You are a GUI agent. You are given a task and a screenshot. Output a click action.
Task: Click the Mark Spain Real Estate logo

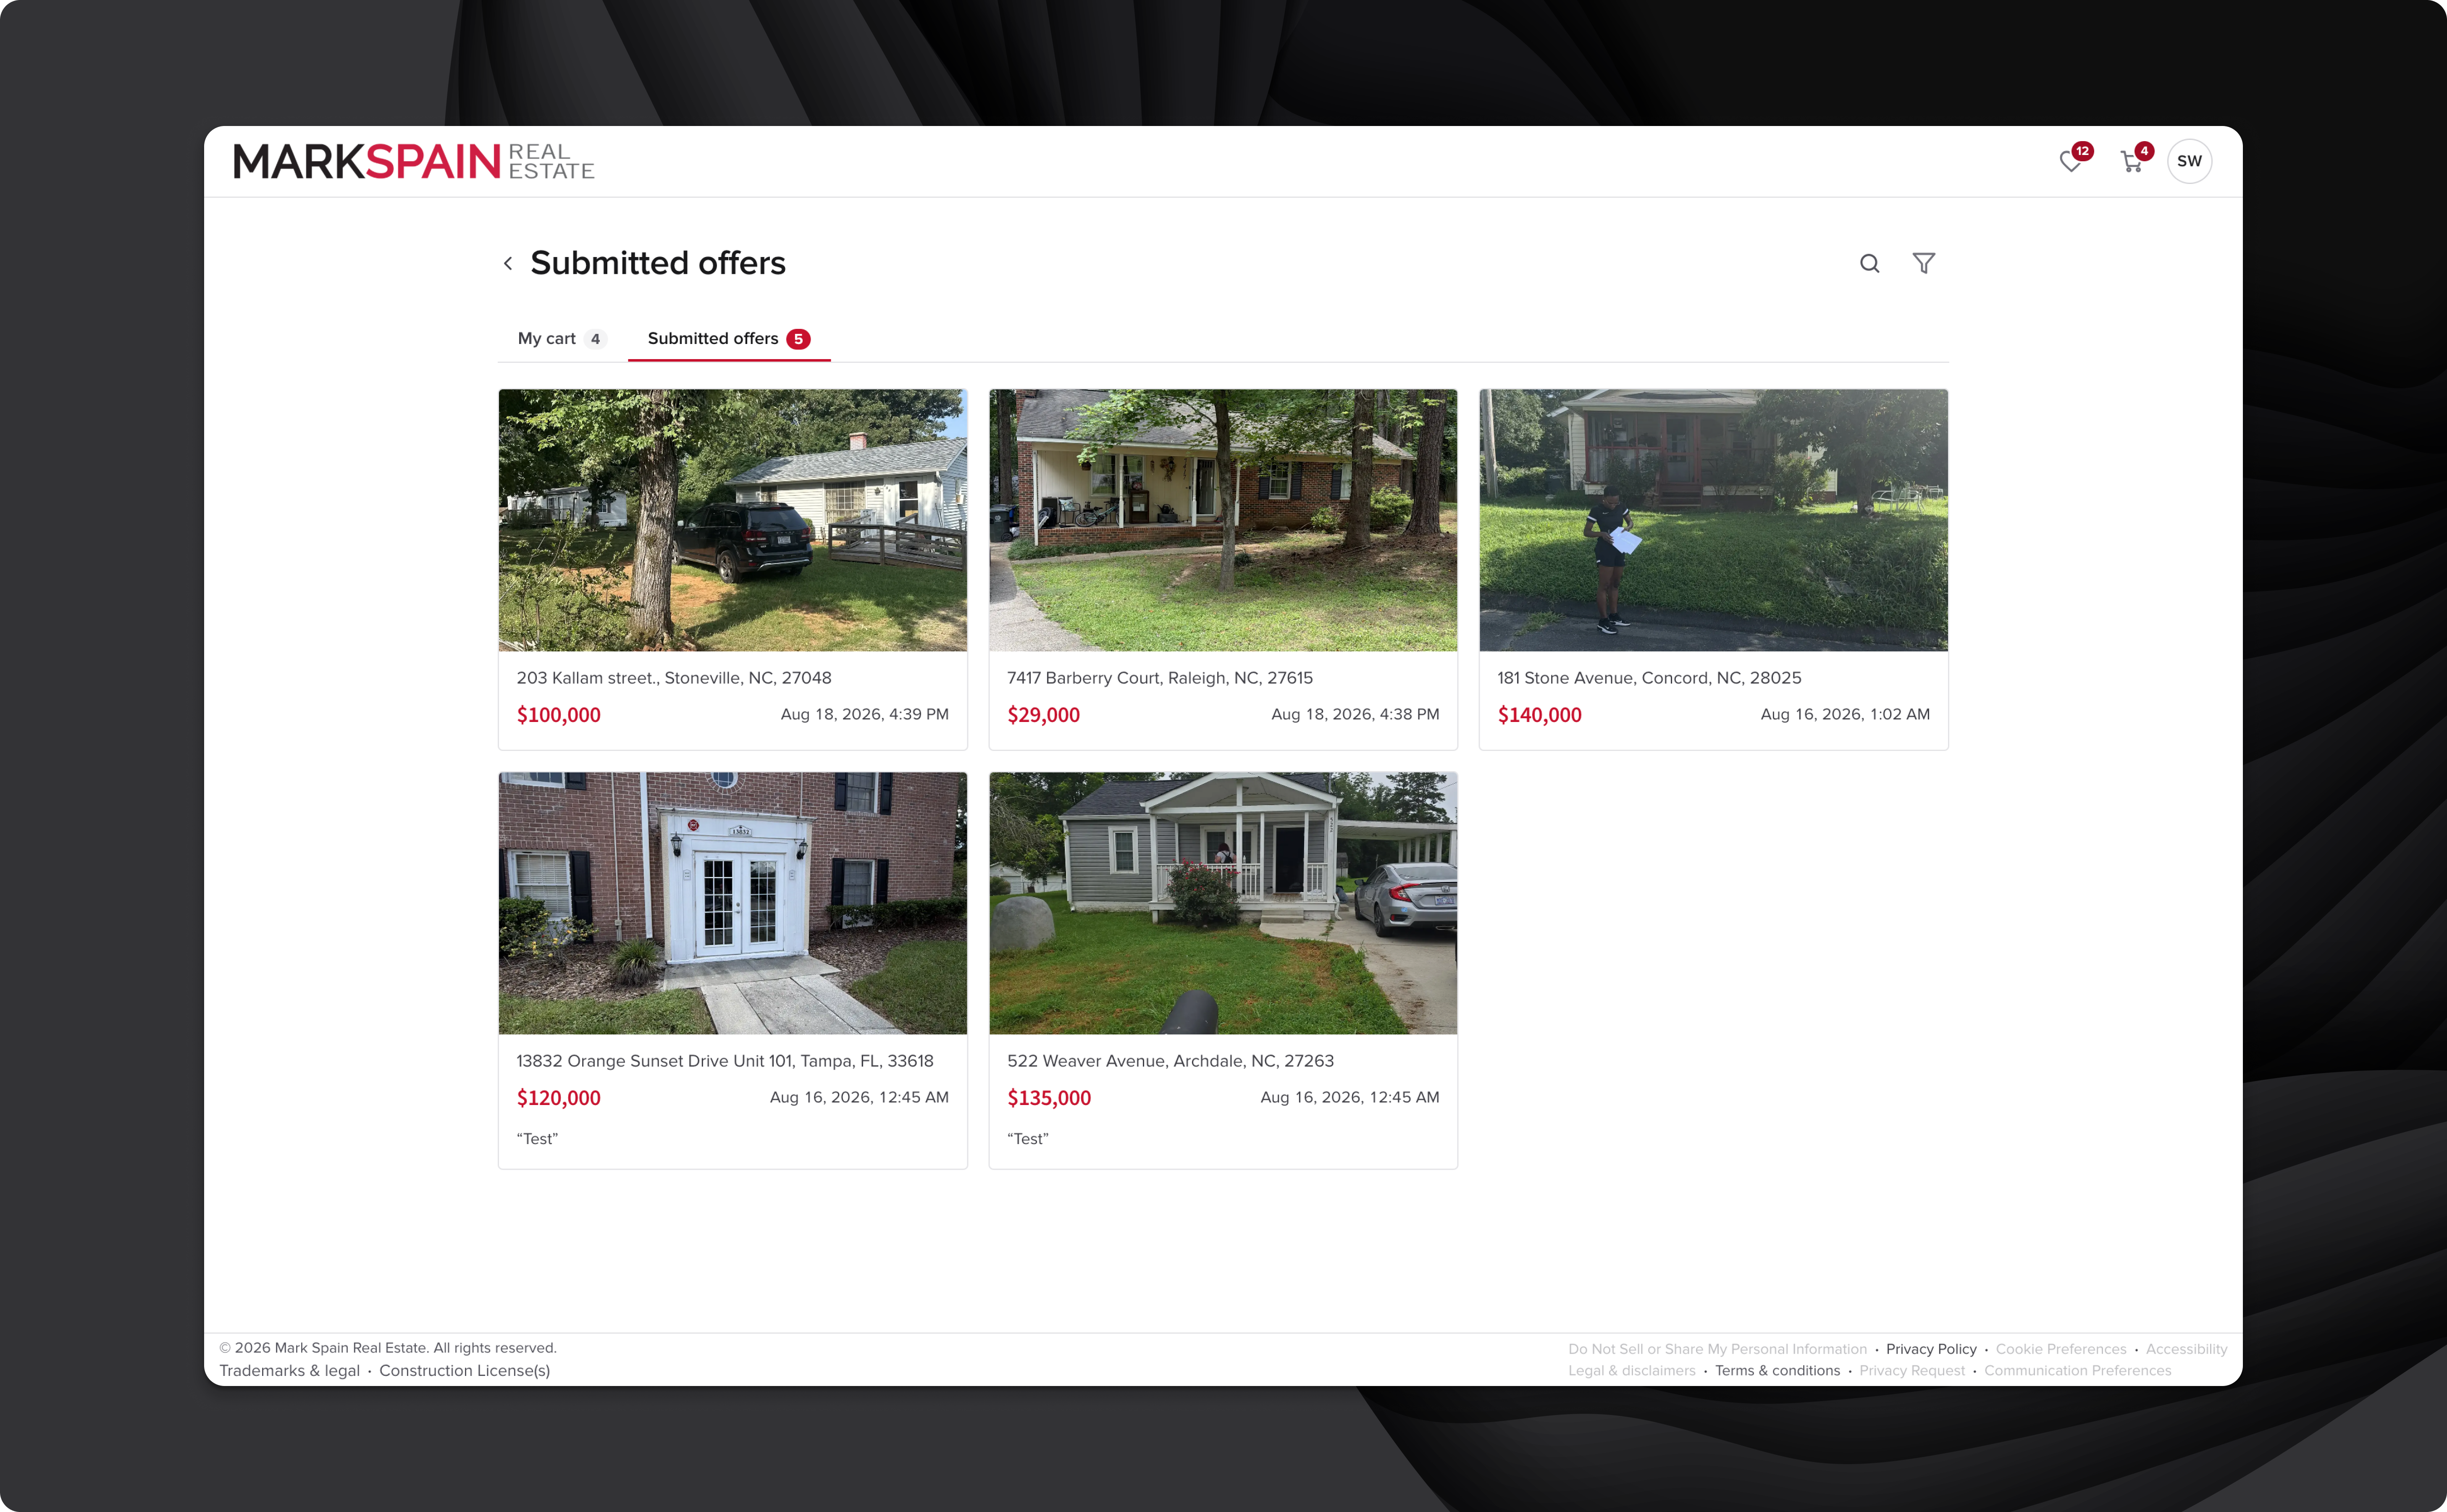point(414,161)
